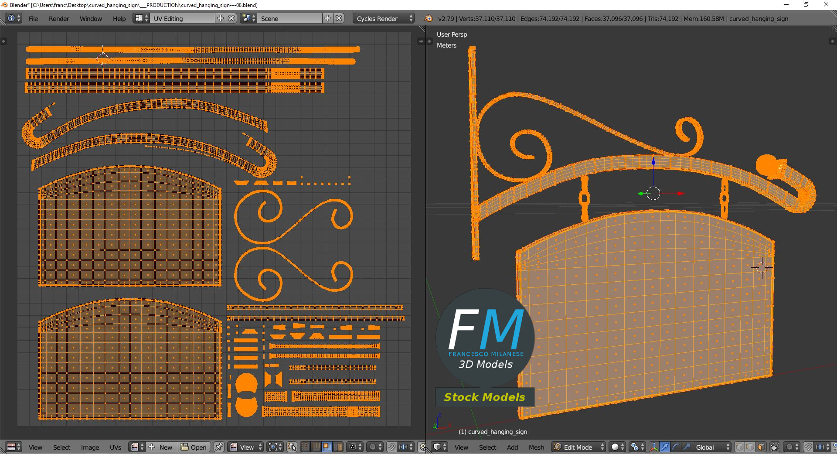Delete the active Scene with the X icon

339,18
